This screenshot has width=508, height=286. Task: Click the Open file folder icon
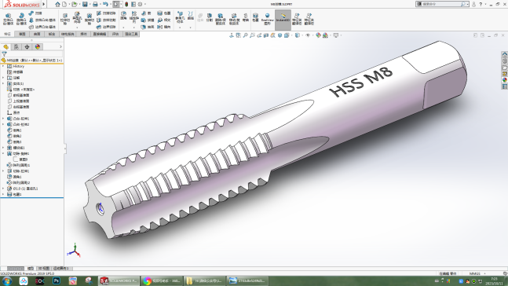coord(74,4)
